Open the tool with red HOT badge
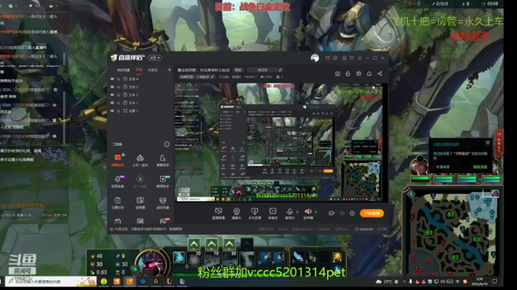The width and height of the screenshot is (517, 290). [163, 221]
